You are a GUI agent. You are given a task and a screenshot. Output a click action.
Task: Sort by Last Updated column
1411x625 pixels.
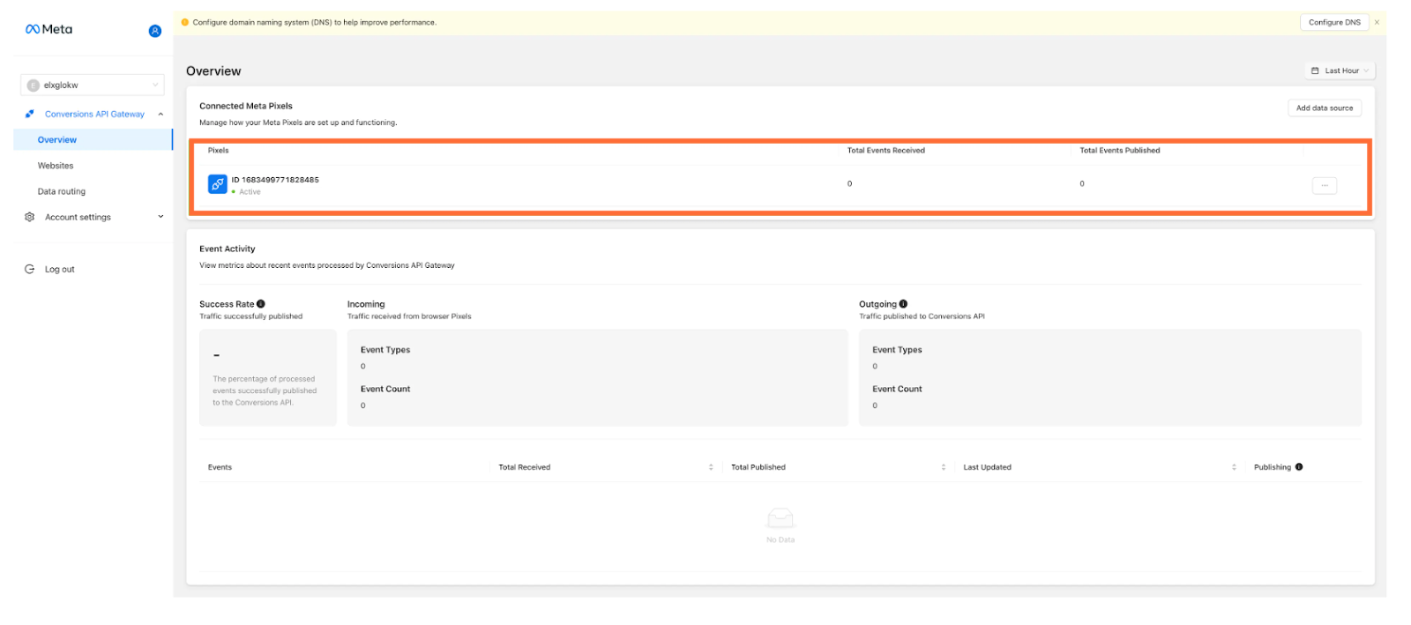click(1234, 467)
